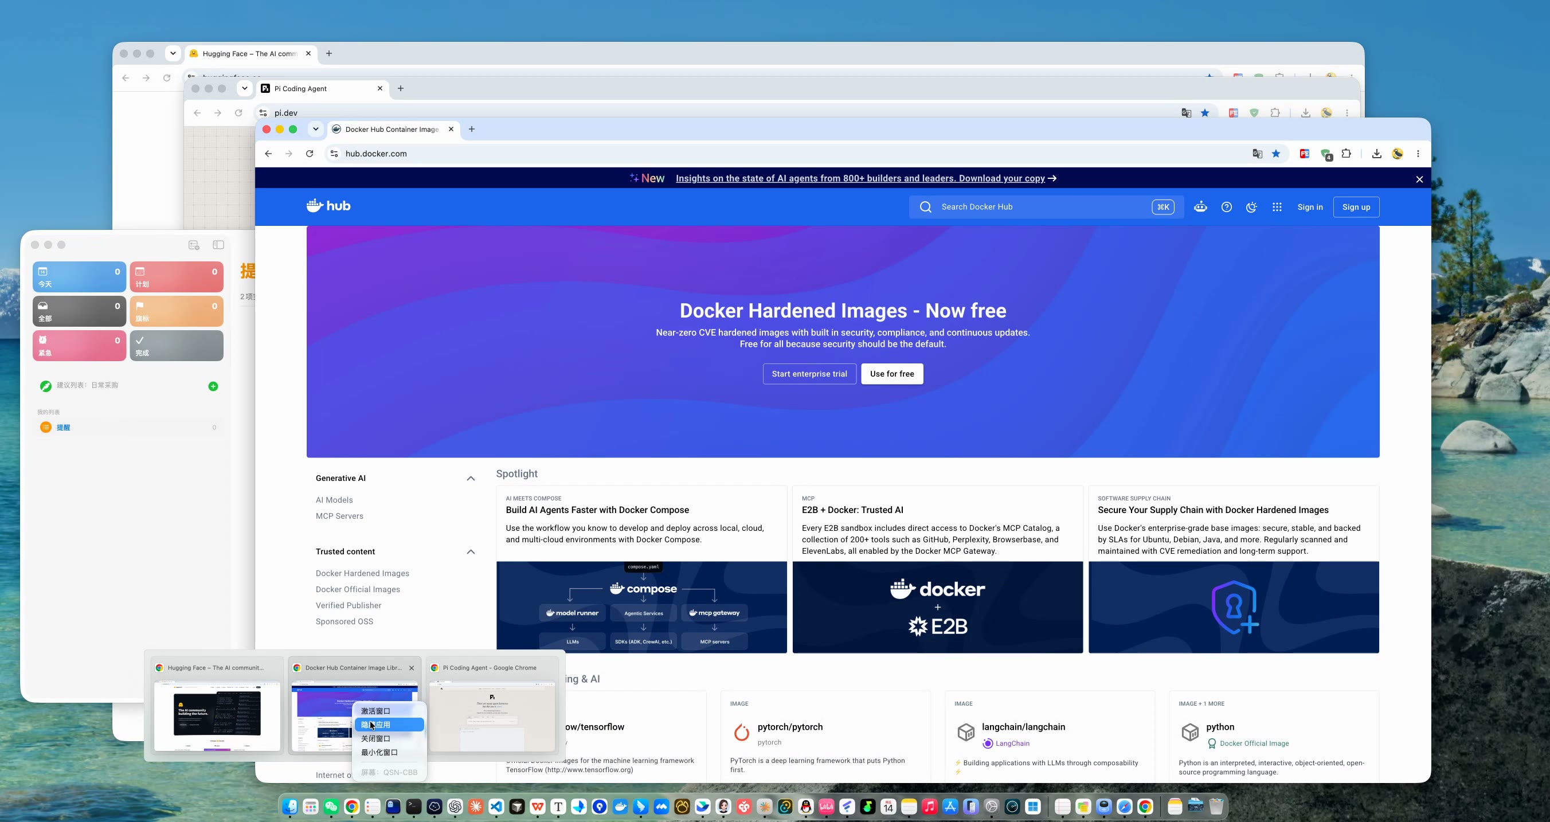Image resolution: width=1550 pixels, height=822 pixels.
Task: Open the MCP Servers filter link
Action: (339, 516)
